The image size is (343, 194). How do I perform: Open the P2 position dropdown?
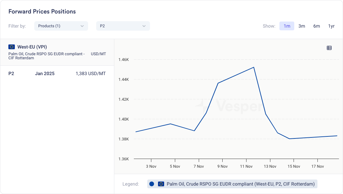click(123, 26)
